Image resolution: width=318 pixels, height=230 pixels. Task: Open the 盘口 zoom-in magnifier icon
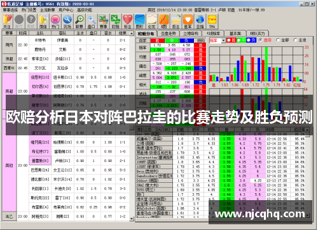coord(92,21)
